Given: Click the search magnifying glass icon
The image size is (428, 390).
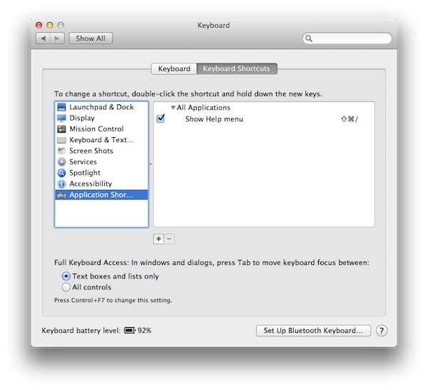Looking at the screenshot, I should [x=309, y=39].
